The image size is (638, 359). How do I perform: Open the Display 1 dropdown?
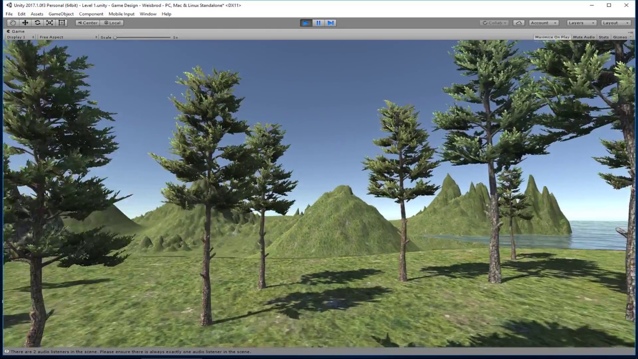[x=20, y=37]
